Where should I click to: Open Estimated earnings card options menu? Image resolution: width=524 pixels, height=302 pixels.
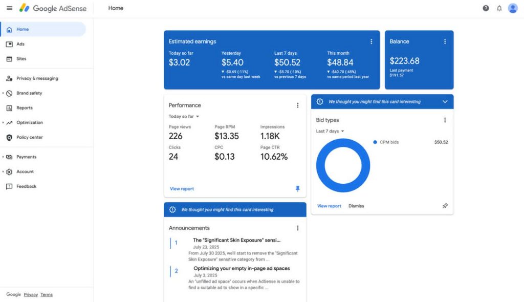[372, 41]
